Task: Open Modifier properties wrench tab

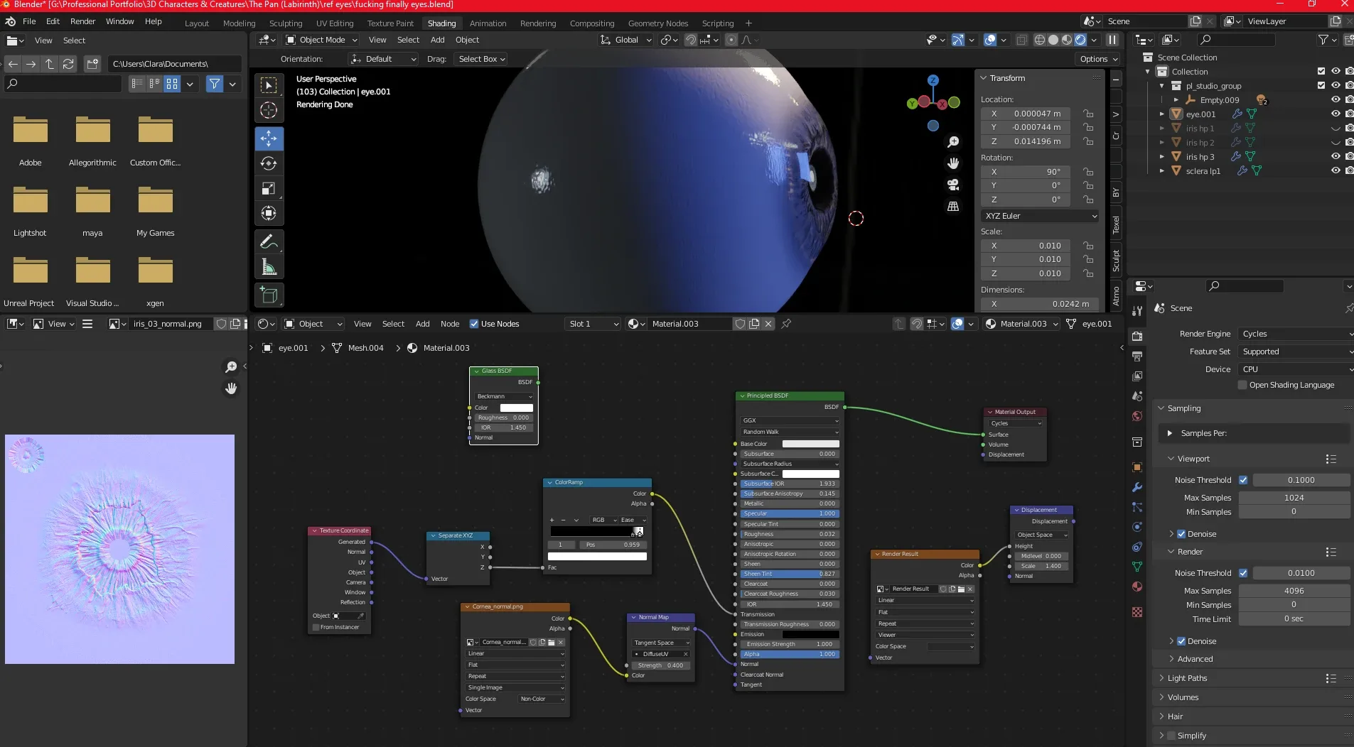Action: pos(1137,487)
